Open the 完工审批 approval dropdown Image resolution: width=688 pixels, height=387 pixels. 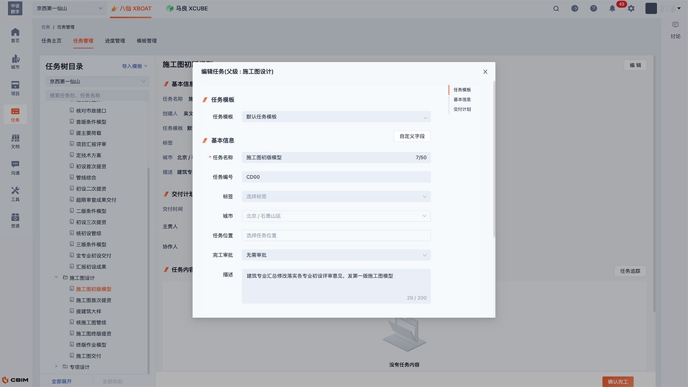click(x=336, y=255)
